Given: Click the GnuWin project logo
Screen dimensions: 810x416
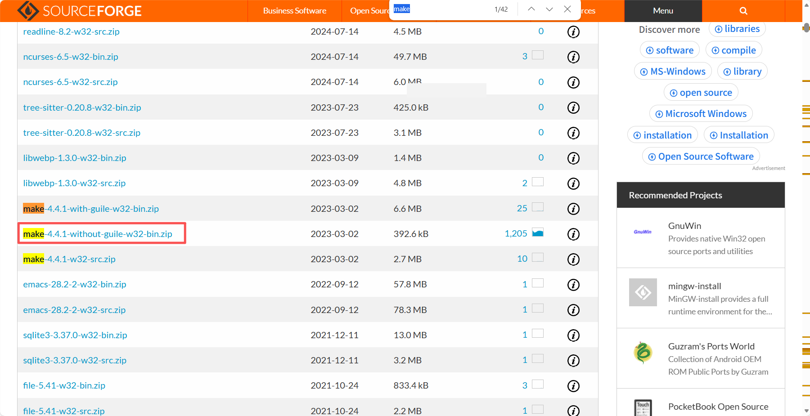Looking at the screenshot, I should click(643, 232).
